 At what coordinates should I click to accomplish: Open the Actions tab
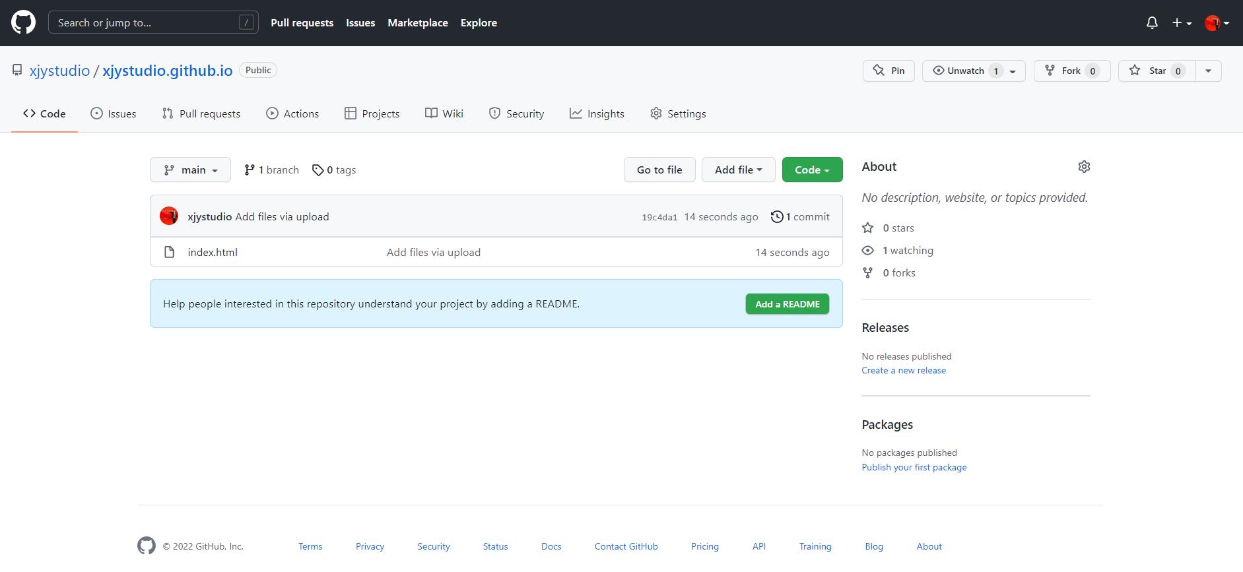click(x=292, y=113)
